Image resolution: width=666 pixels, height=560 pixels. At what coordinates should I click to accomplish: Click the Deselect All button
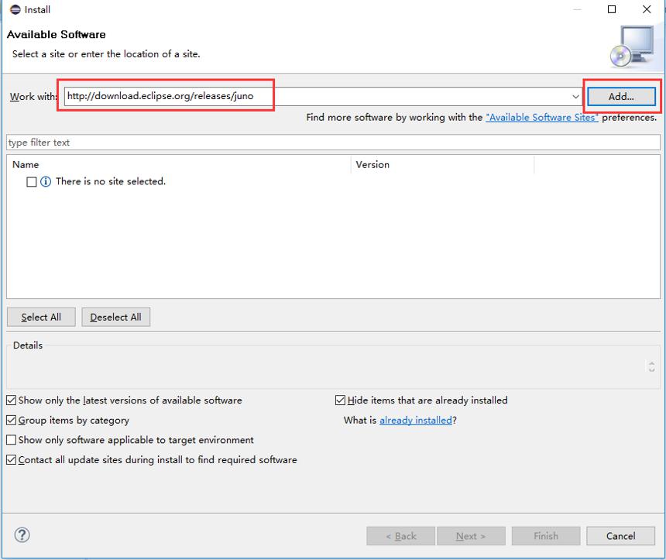[x=115, y=317]
